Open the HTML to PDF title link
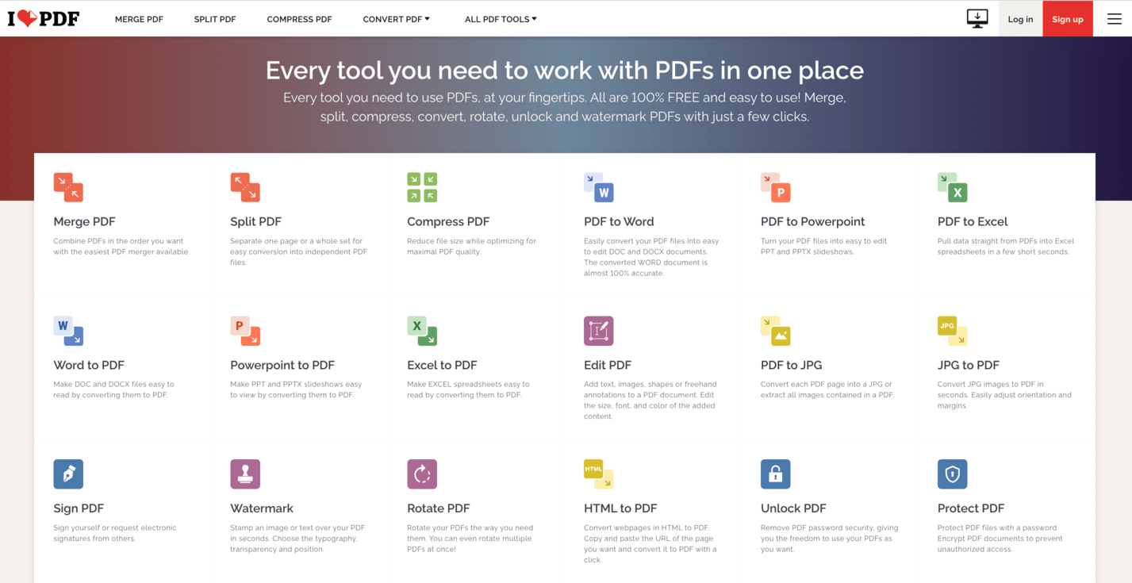Screen dimensions: 1132x583 [620, 508]
